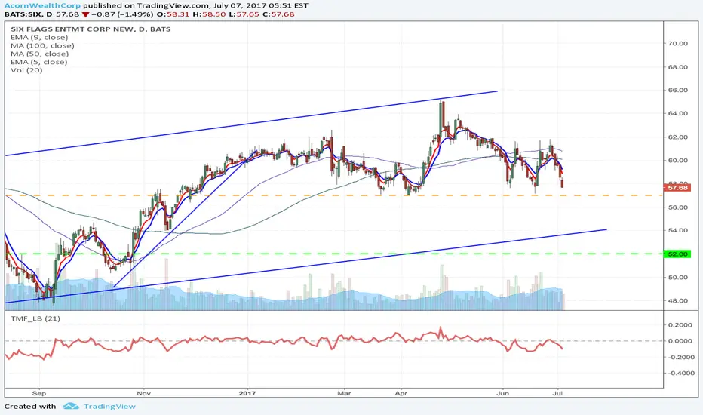Click the Sep date axis label
The height and width of the screenshot is (415, 703).
pos(39,393)
